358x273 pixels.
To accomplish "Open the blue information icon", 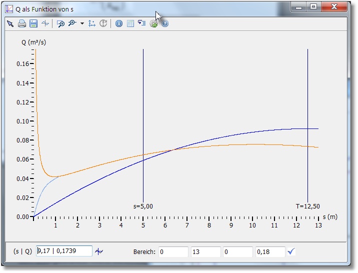I will pos(119,23).
